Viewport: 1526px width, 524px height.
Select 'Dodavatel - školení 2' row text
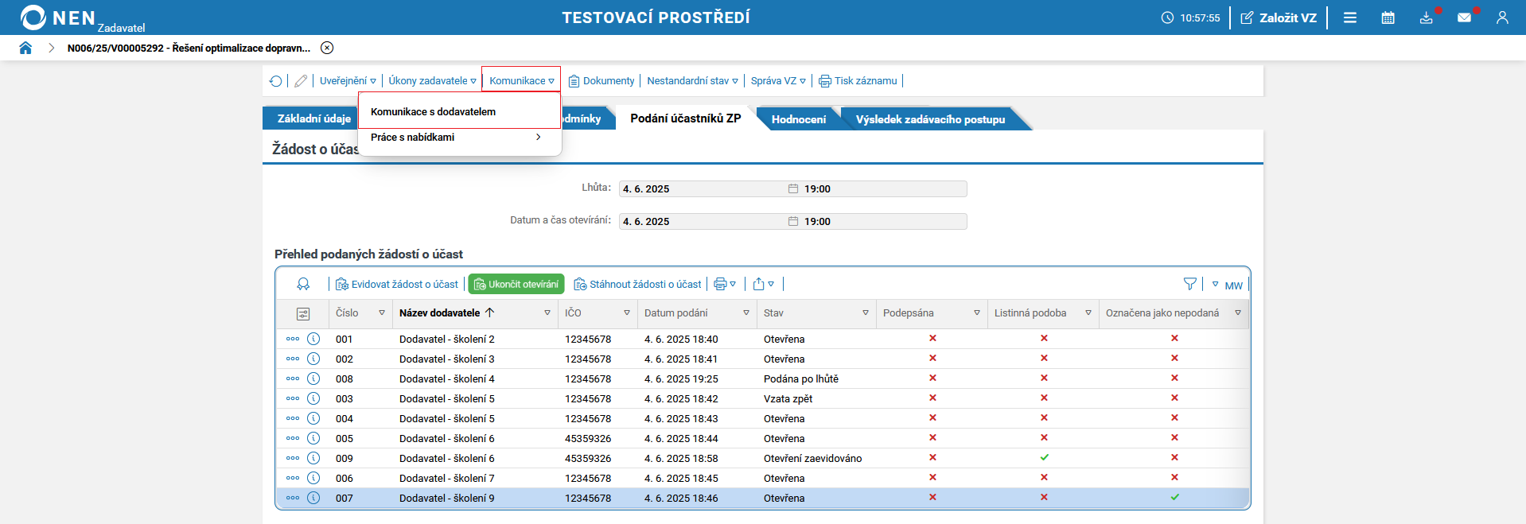point(447,340)
